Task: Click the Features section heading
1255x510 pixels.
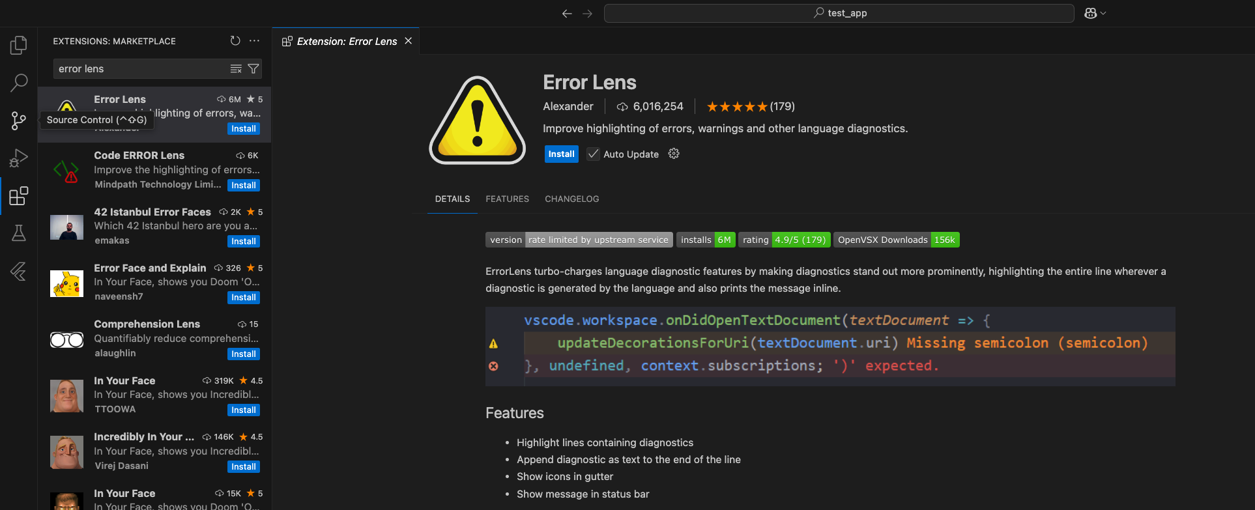Action: (515, 413)
